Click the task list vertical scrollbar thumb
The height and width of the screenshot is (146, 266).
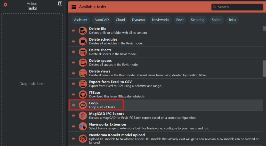click(x=264, y=68)
